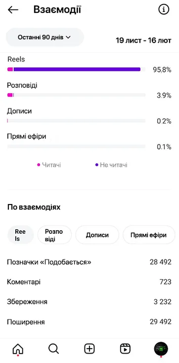Tap the date range 19 лист - 16 лют
The height and width of the screenshot is (363, 179).
(143, 41)
